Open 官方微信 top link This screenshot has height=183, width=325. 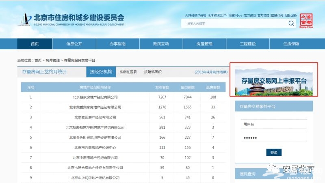263,15
